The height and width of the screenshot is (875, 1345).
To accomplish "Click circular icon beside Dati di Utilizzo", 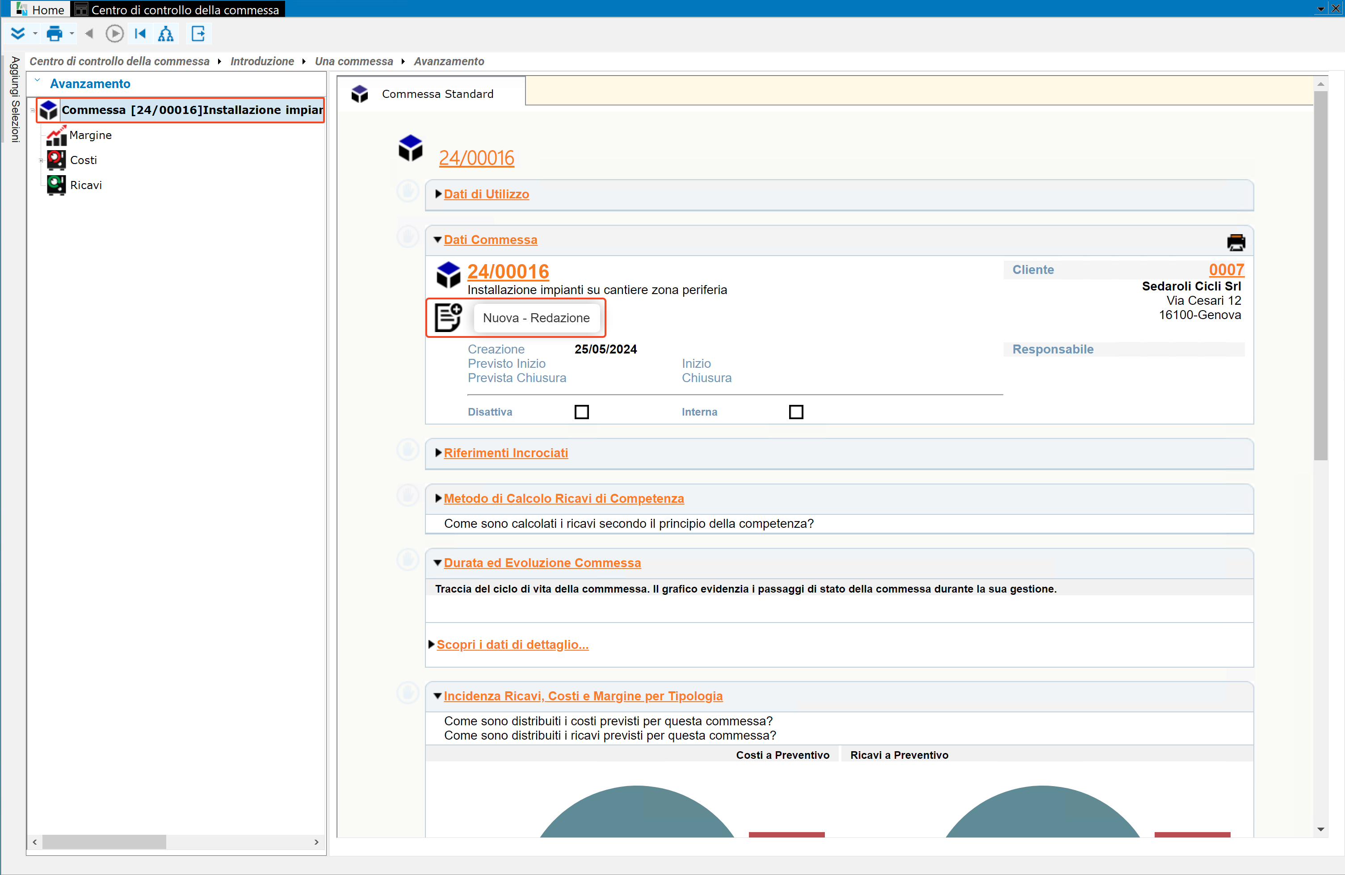I will 408,191.
